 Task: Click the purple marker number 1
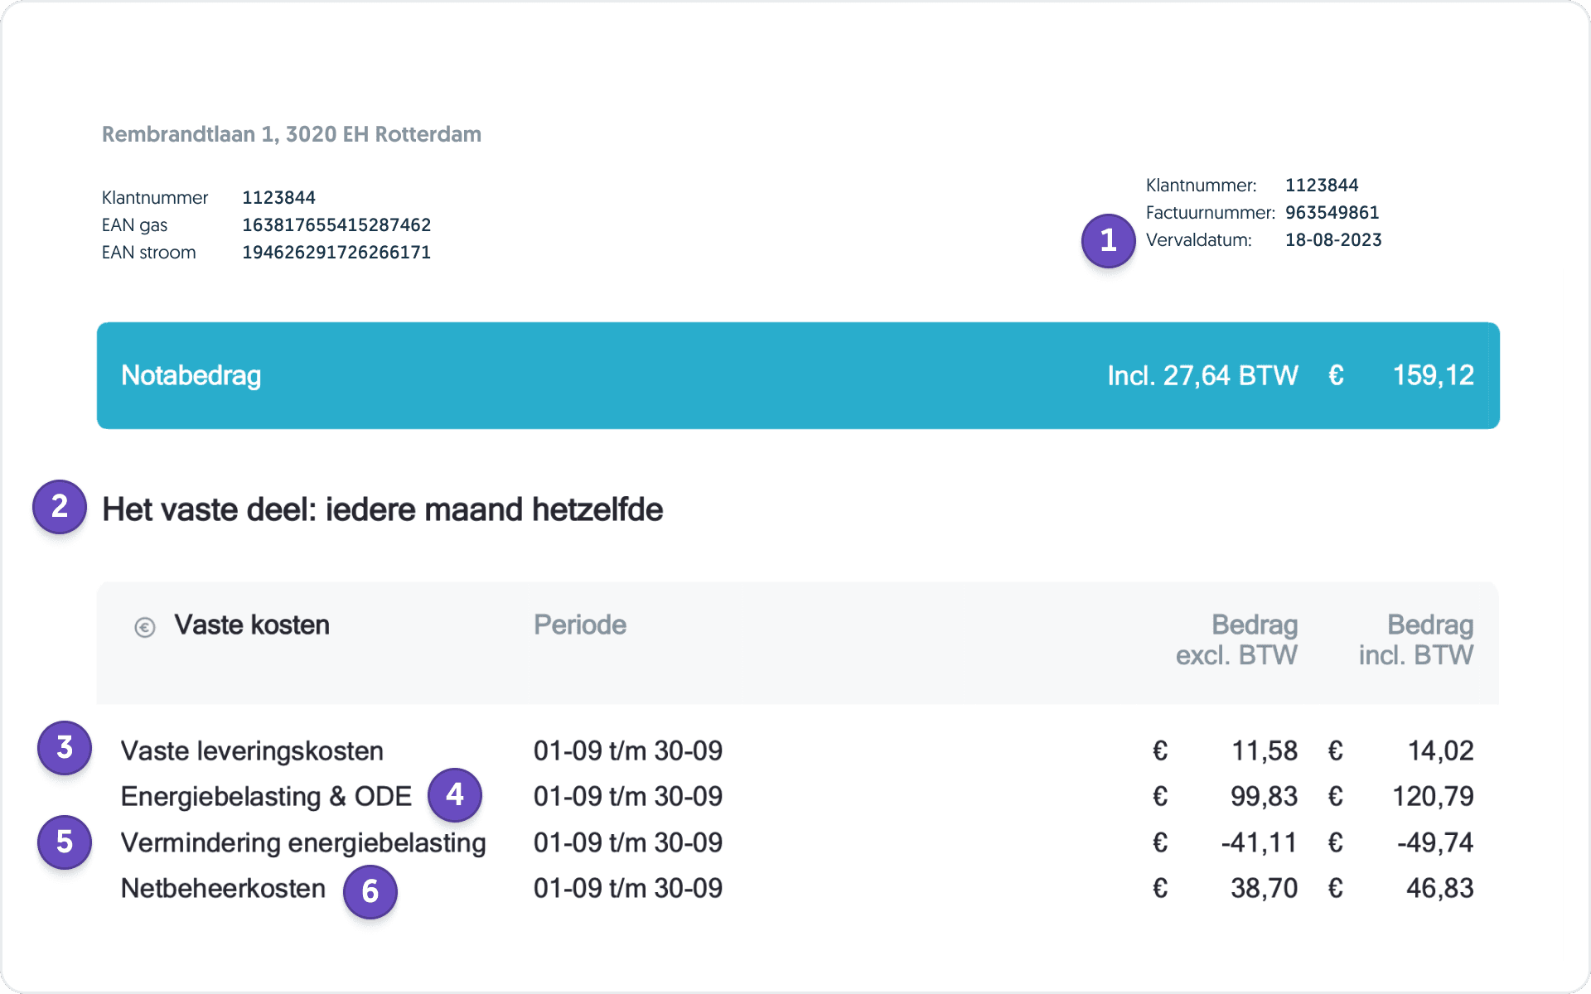(x=1108, y=241)
